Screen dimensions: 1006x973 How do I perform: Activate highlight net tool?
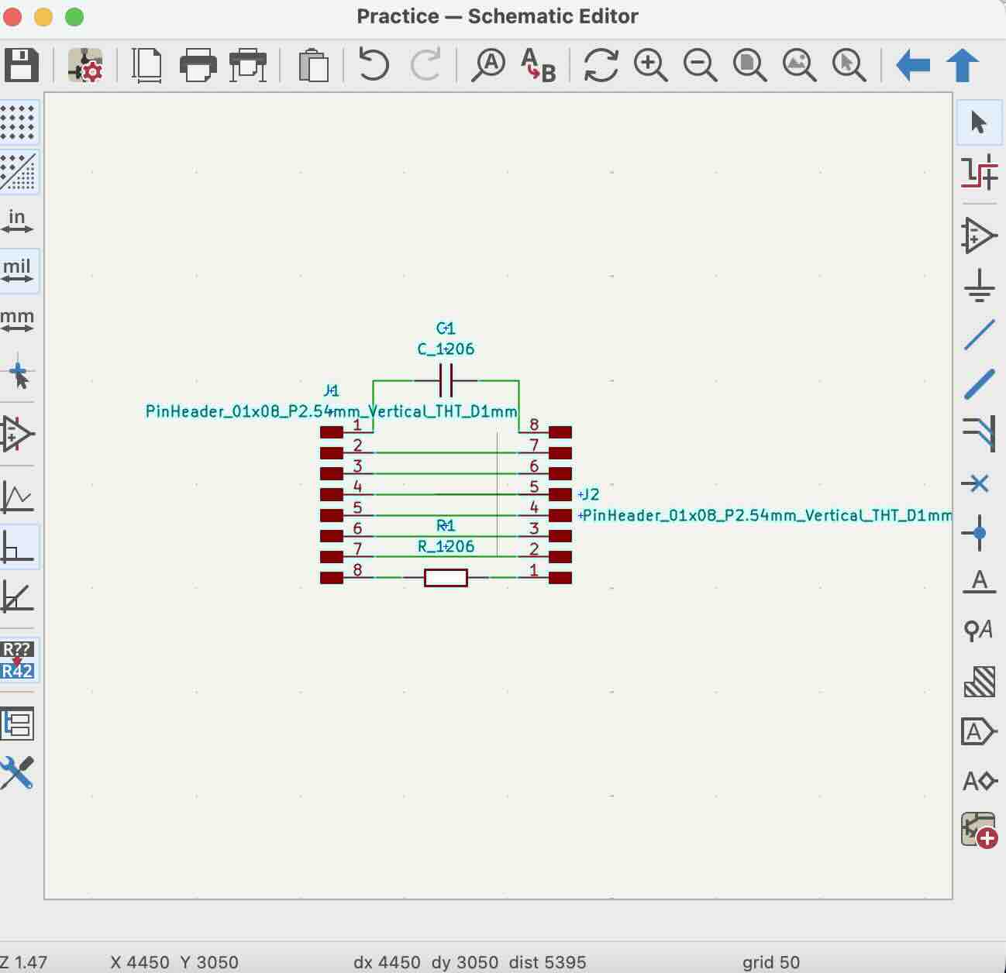980,172
